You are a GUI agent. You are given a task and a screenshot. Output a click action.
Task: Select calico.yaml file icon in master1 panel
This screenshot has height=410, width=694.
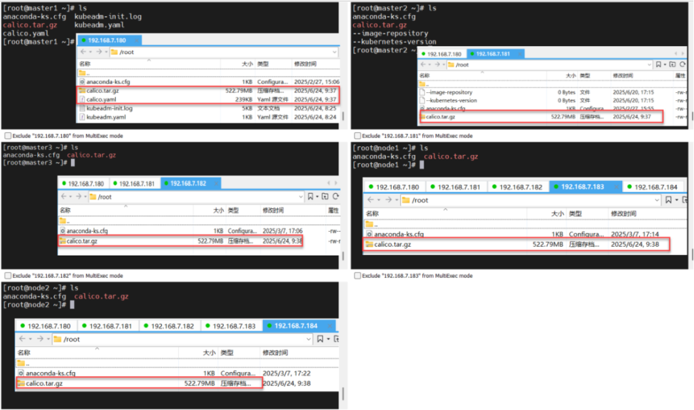point(81,100)
